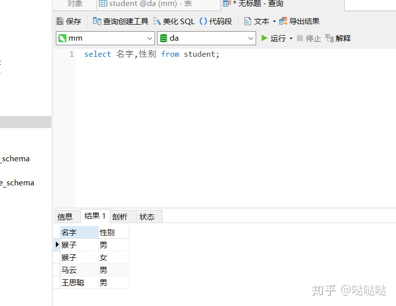Select 男 cell in 马云 row

tap(114, 270)
